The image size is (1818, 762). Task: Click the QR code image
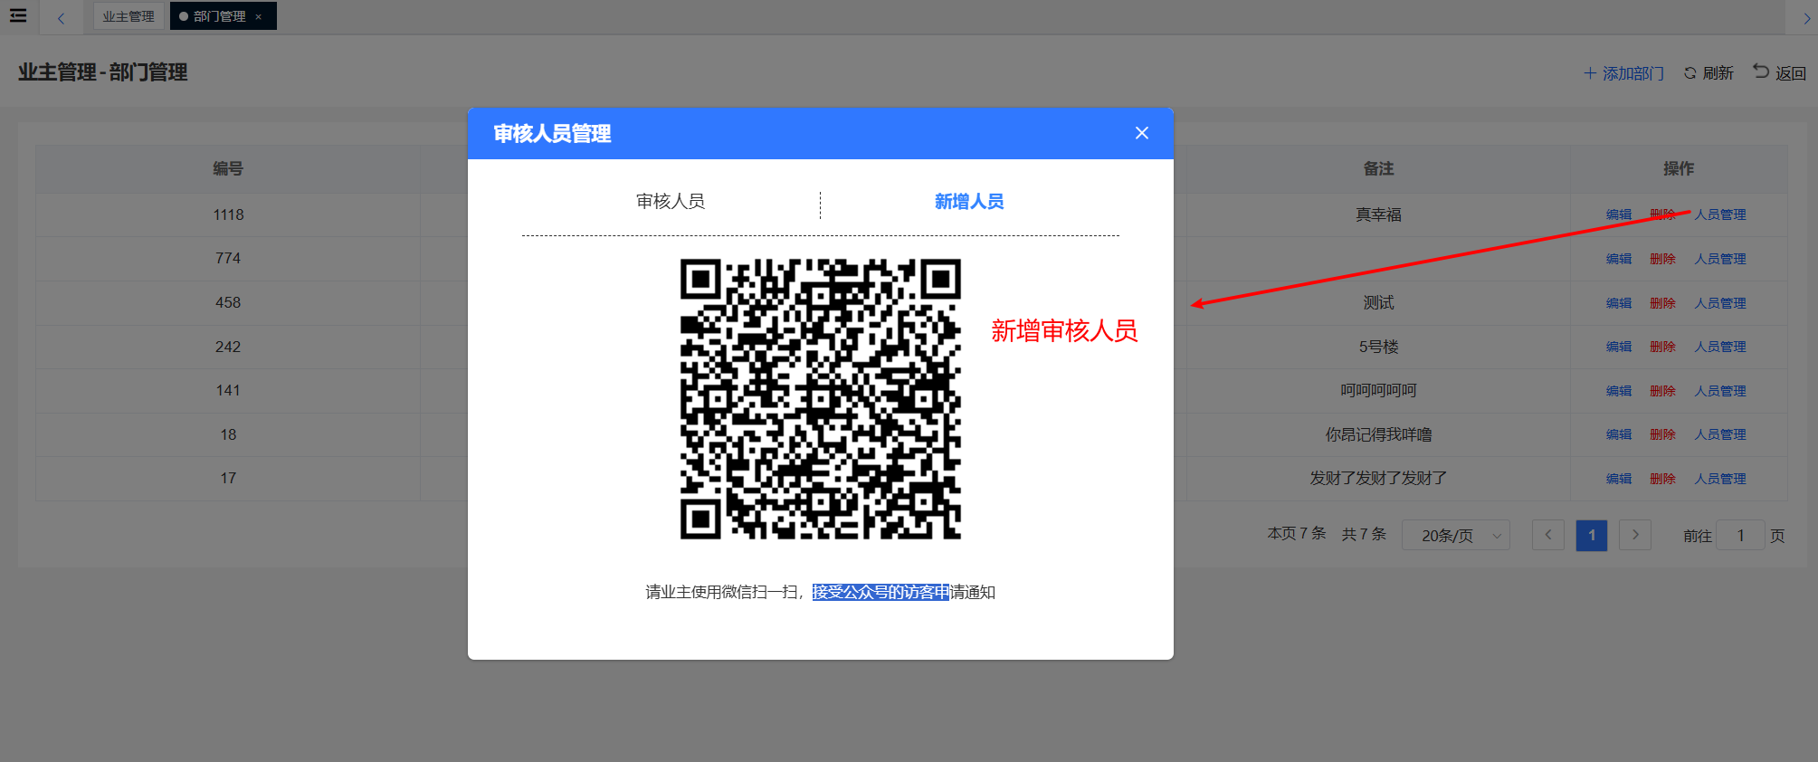point(821,399)
